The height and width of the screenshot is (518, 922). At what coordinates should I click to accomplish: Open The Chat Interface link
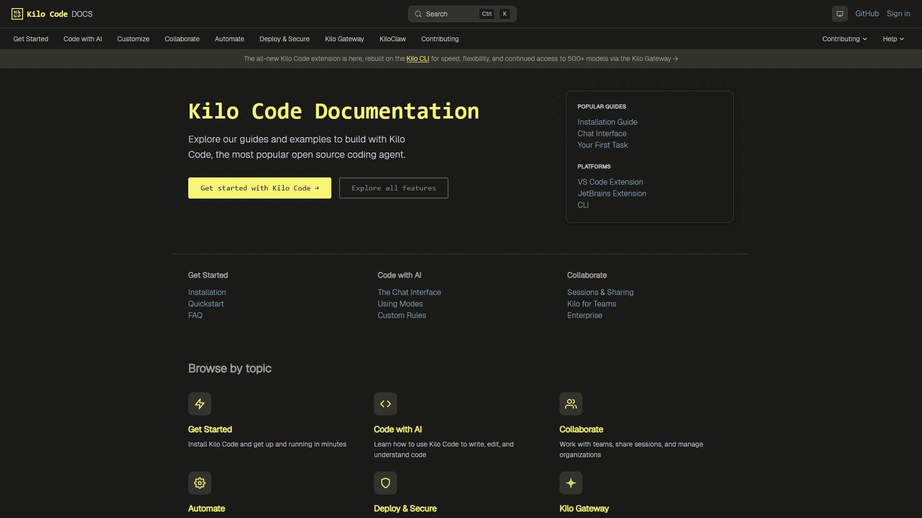pyautogui.click(x=409, y=292)
